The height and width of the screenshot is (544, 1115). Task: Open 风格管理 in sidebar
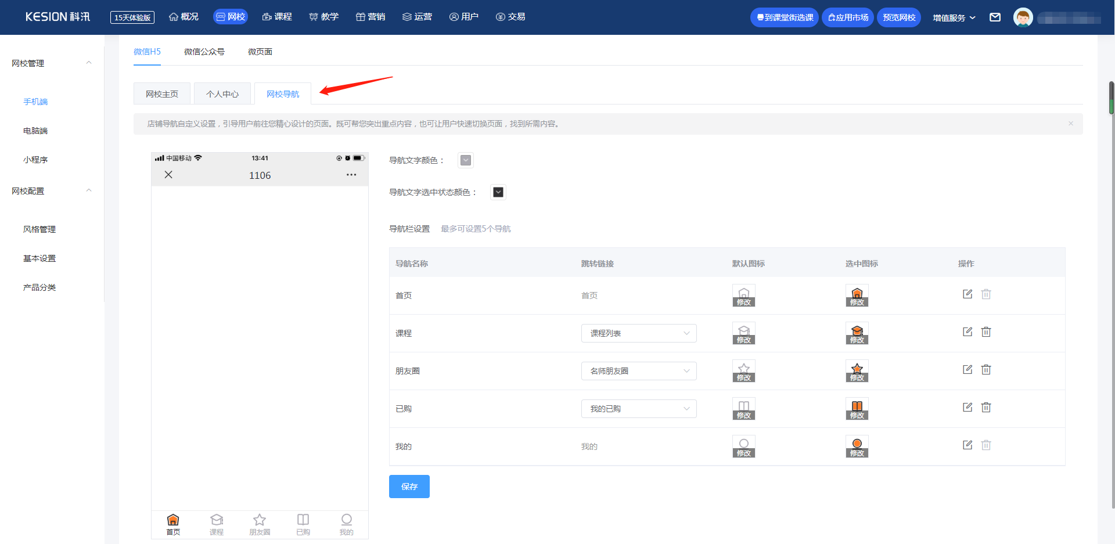[39, 229]
